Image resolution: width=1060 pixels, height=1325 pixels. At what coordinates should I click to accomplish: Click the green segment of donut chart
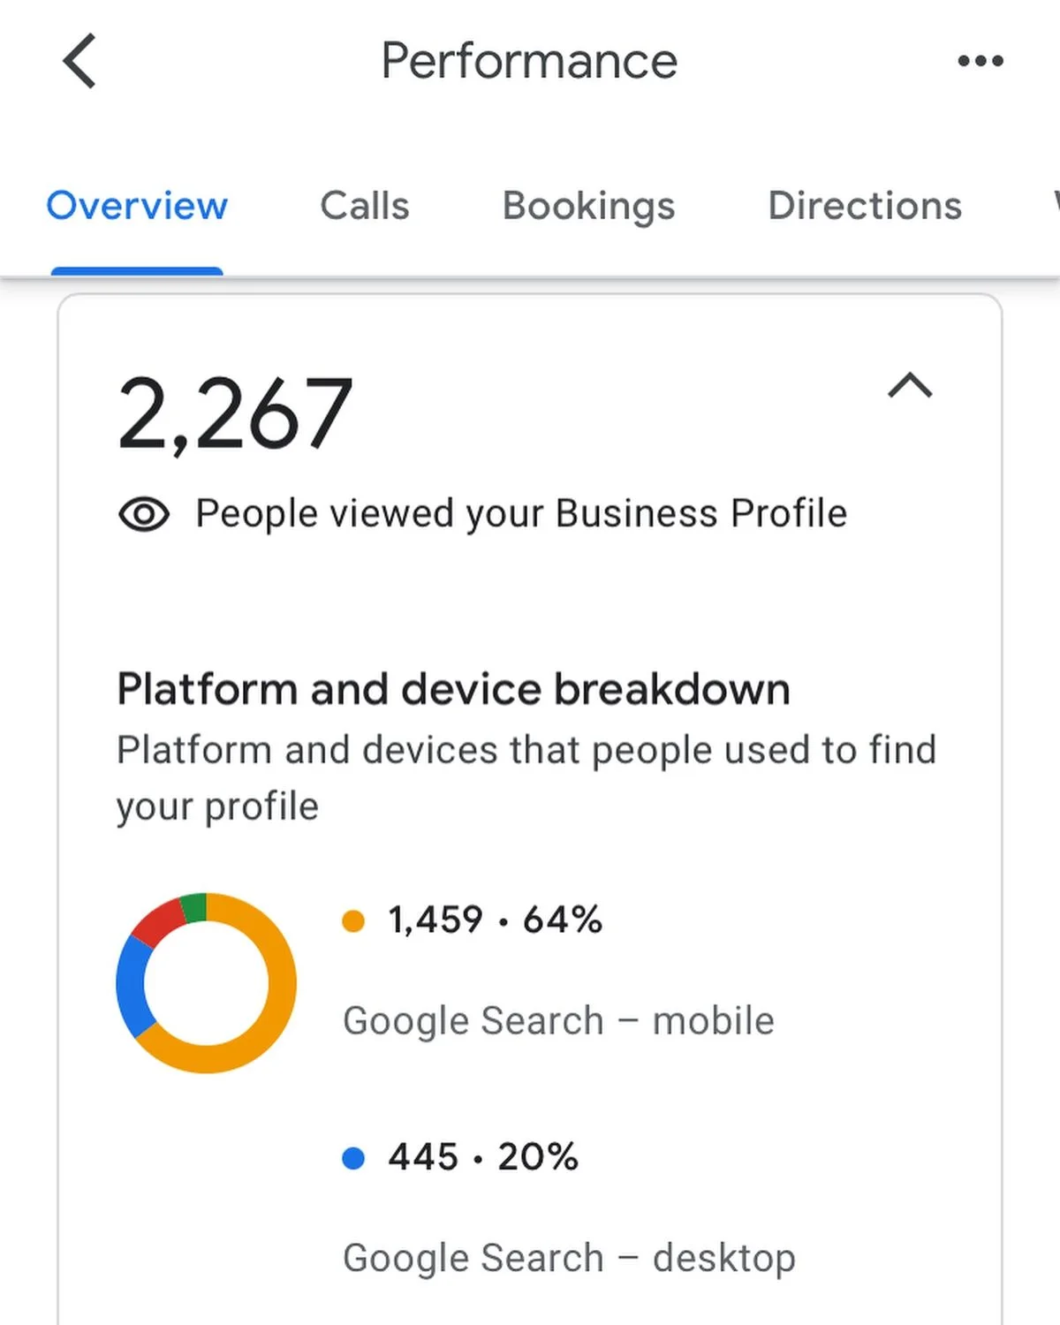(x=194, y=907)
